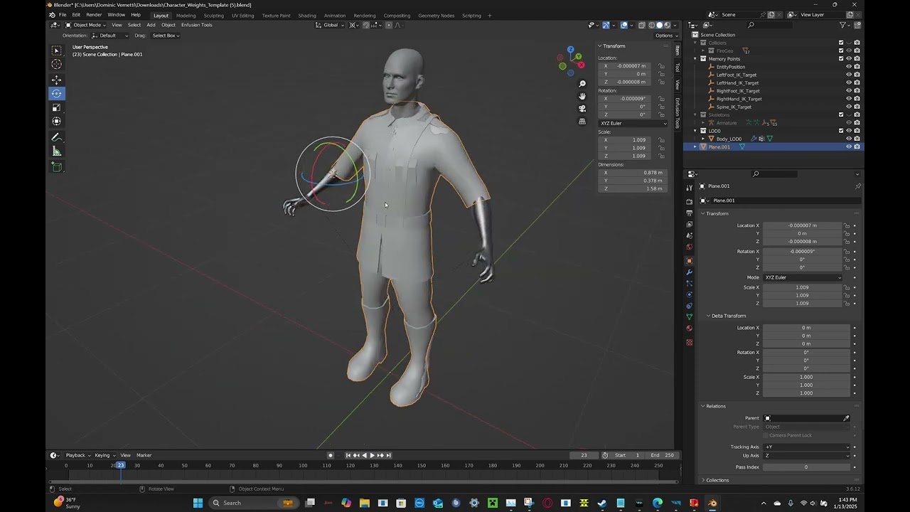Expand the Body_LOD0 tree item
The image size is (910, 512).
coord(703,139)
